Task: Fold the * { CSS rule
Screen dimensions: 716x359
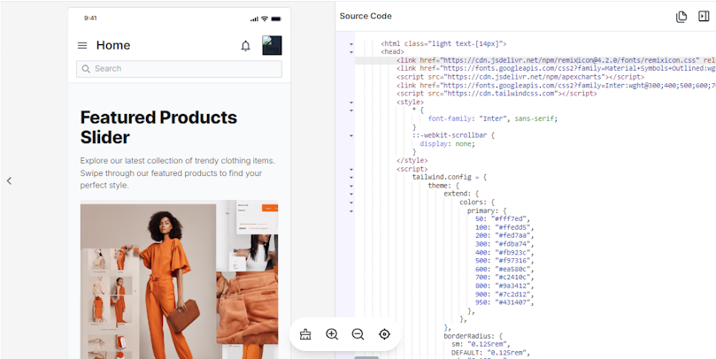Action: (x=351, y=111)
